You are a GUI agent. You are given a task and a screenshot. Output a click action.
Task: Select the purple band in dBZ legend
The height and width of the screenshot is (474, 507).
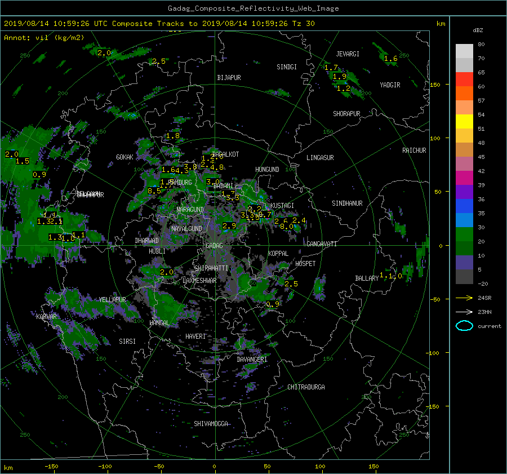tap(464, 192)
